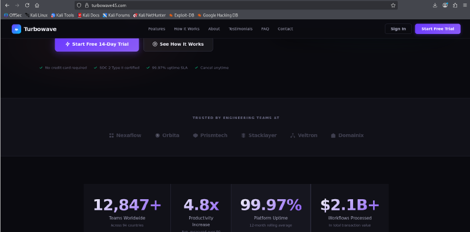Click the padlock site security icon
The width and height of the screenshot is (470, 232).
coord(86,5)
